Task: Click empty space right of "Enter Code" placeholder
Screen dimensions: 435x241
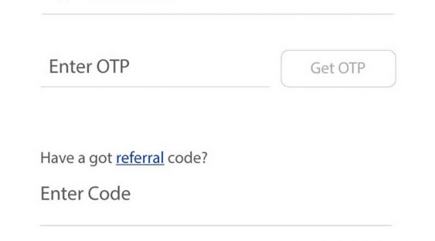Action: pos(261,194)
